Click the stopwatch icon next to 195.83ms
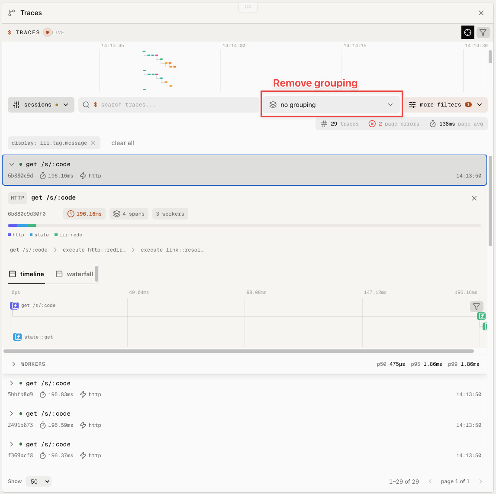This screenshot has height=494, width=496. [x=43, y=394]
